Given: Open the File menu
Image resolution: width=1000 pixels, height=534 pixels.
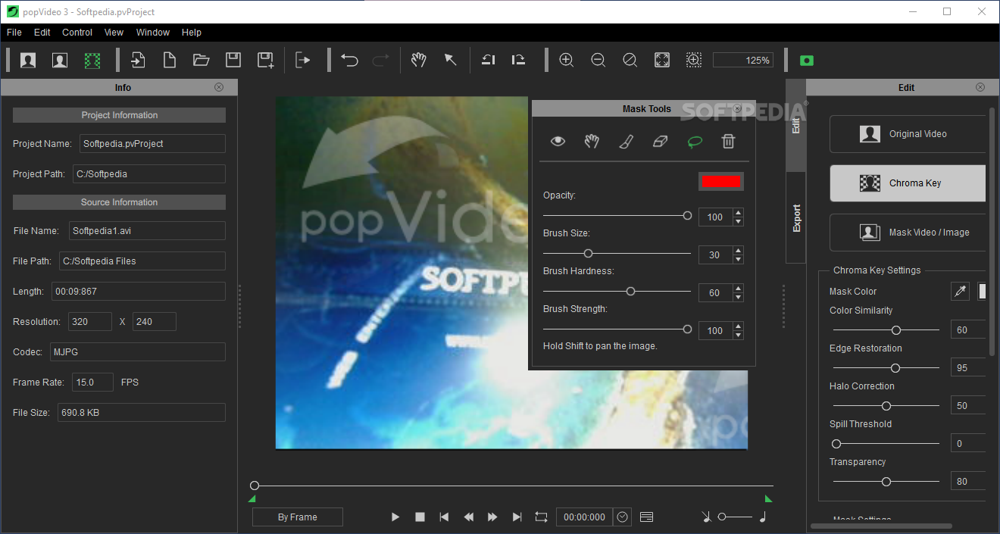Looking at the screenshot, I should point(14,33).
